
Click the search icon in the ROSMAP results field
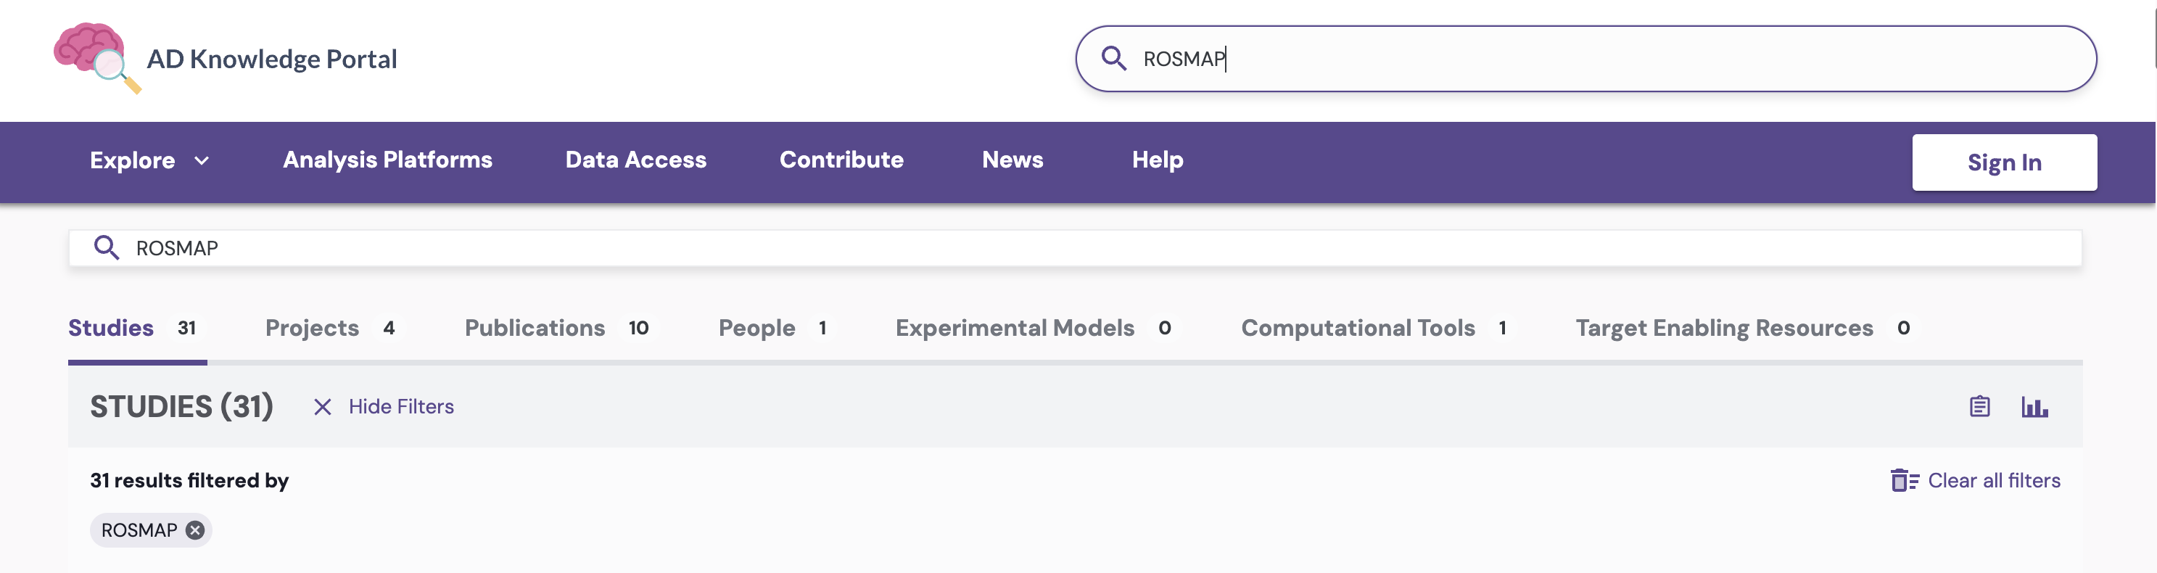click(107, 247)
